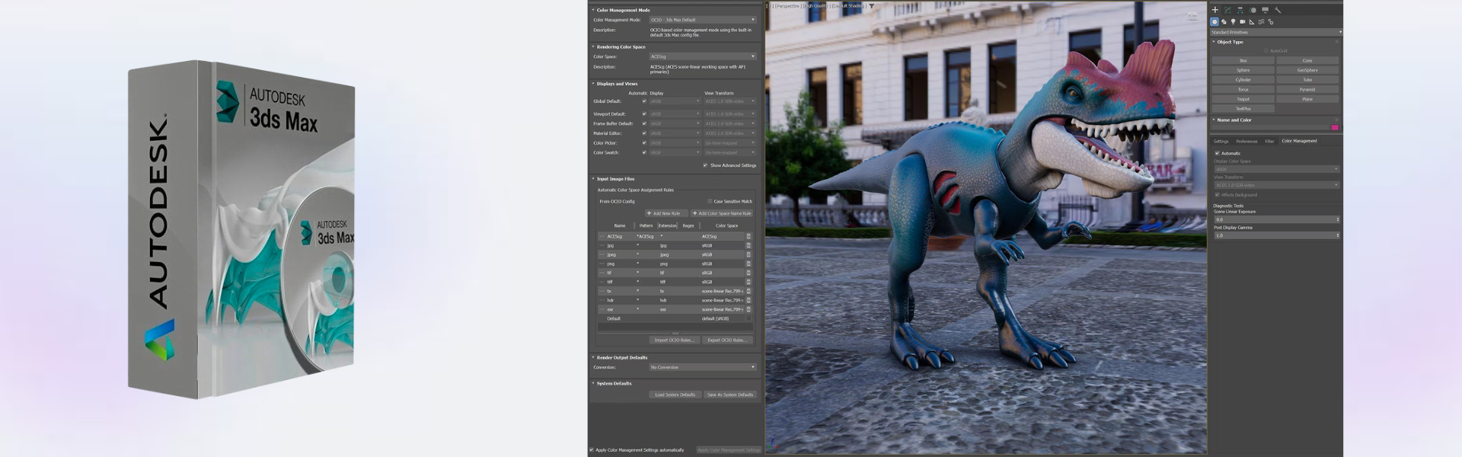Open Rendering Color Space dropdown
The image size is (1462, 457).
click(702, 56)
